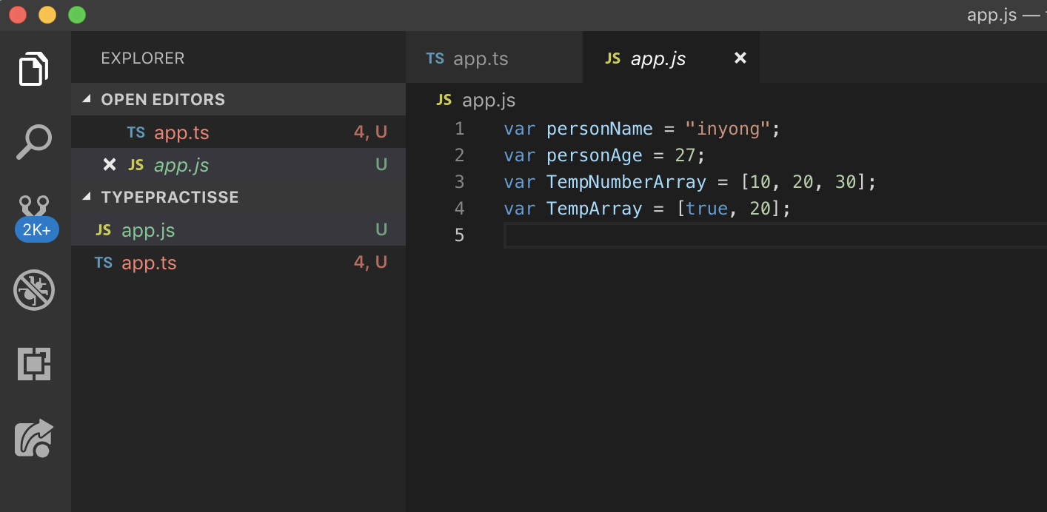Viewport: 1047px width, 512px height.
Task: Click TS file icon beside app.ts in TYPEPRACTISSE
Action: pos(104,263)
